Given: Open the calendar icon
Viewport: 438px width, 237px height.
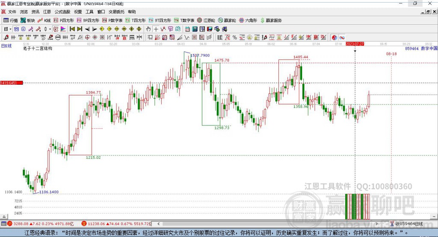Looking at the screenshot, I should click(x=187, y=29).
